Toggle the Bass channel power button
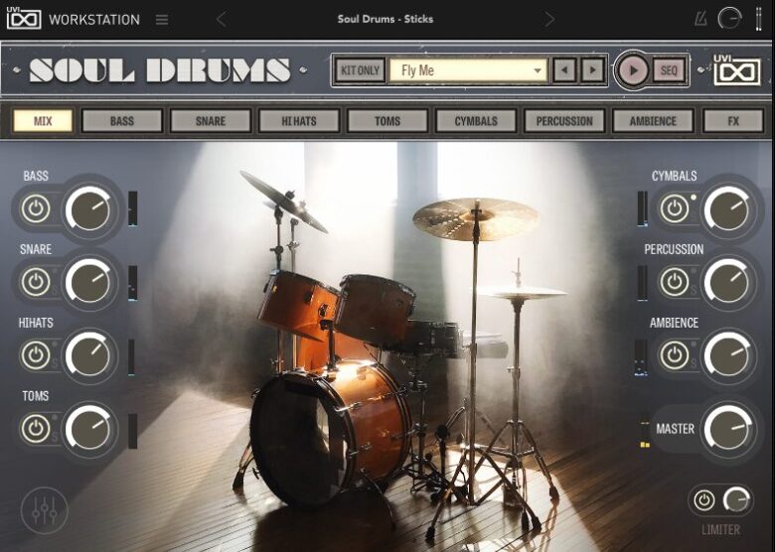Screen dimensions: 775x552 36,208
